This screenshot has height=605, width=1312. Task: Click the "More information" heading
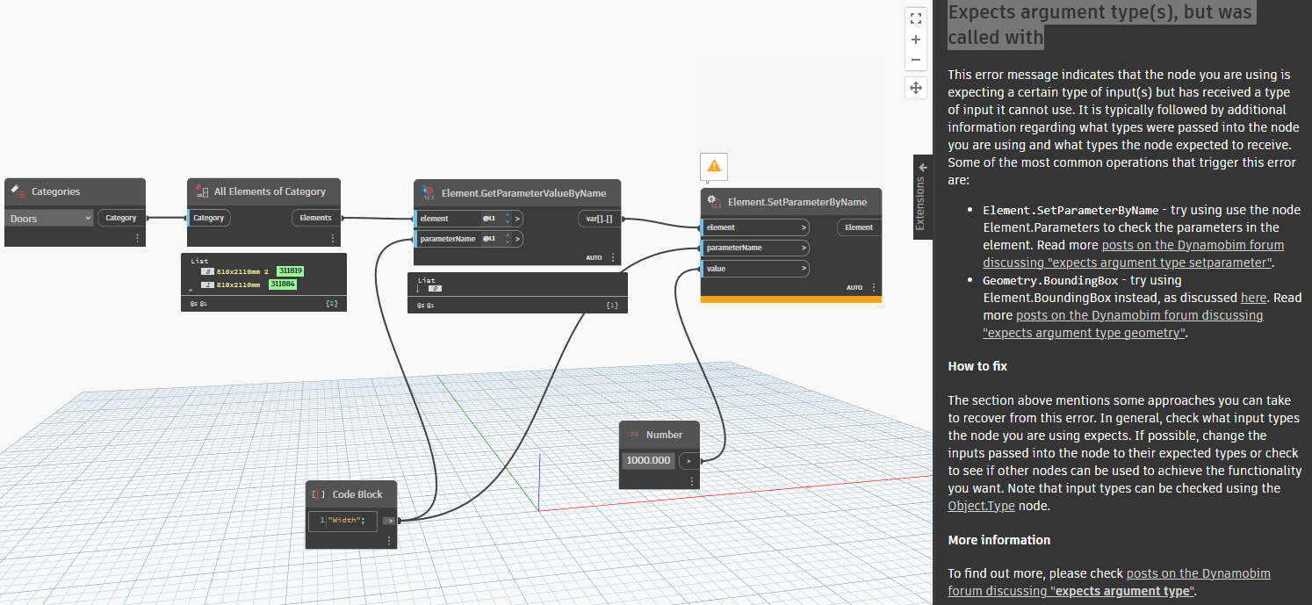998,540
